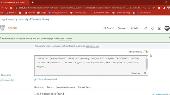
Task: Dismiss the search saved notification
Action: pos(169,38)
